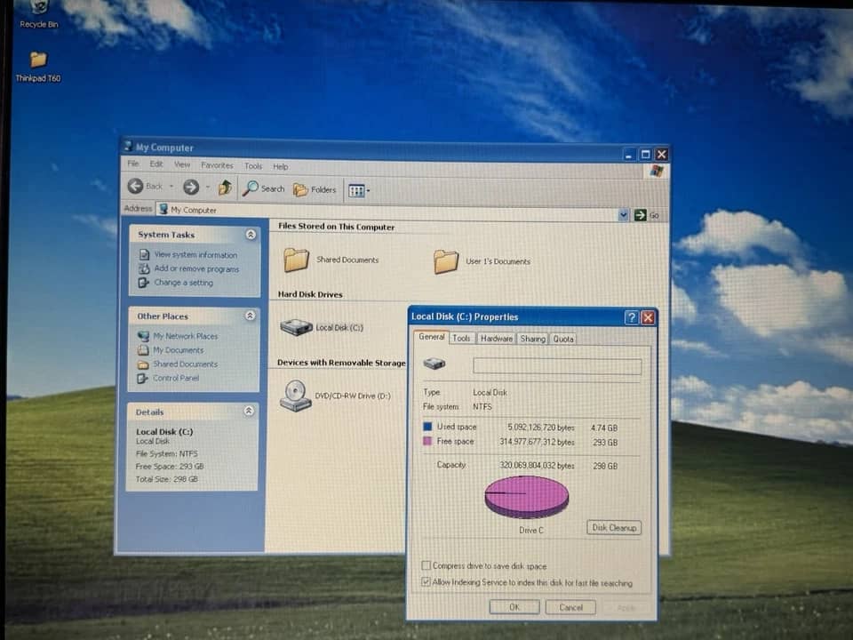853x640 pixels.
Task: Maximize the My Computer window
Action: click(x=645, y=155)
